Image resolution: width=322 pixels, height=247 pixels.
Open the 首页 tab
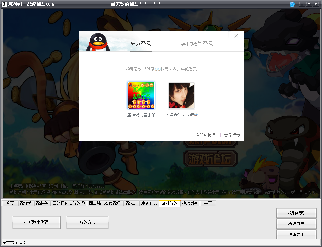[x=10, y=203]
